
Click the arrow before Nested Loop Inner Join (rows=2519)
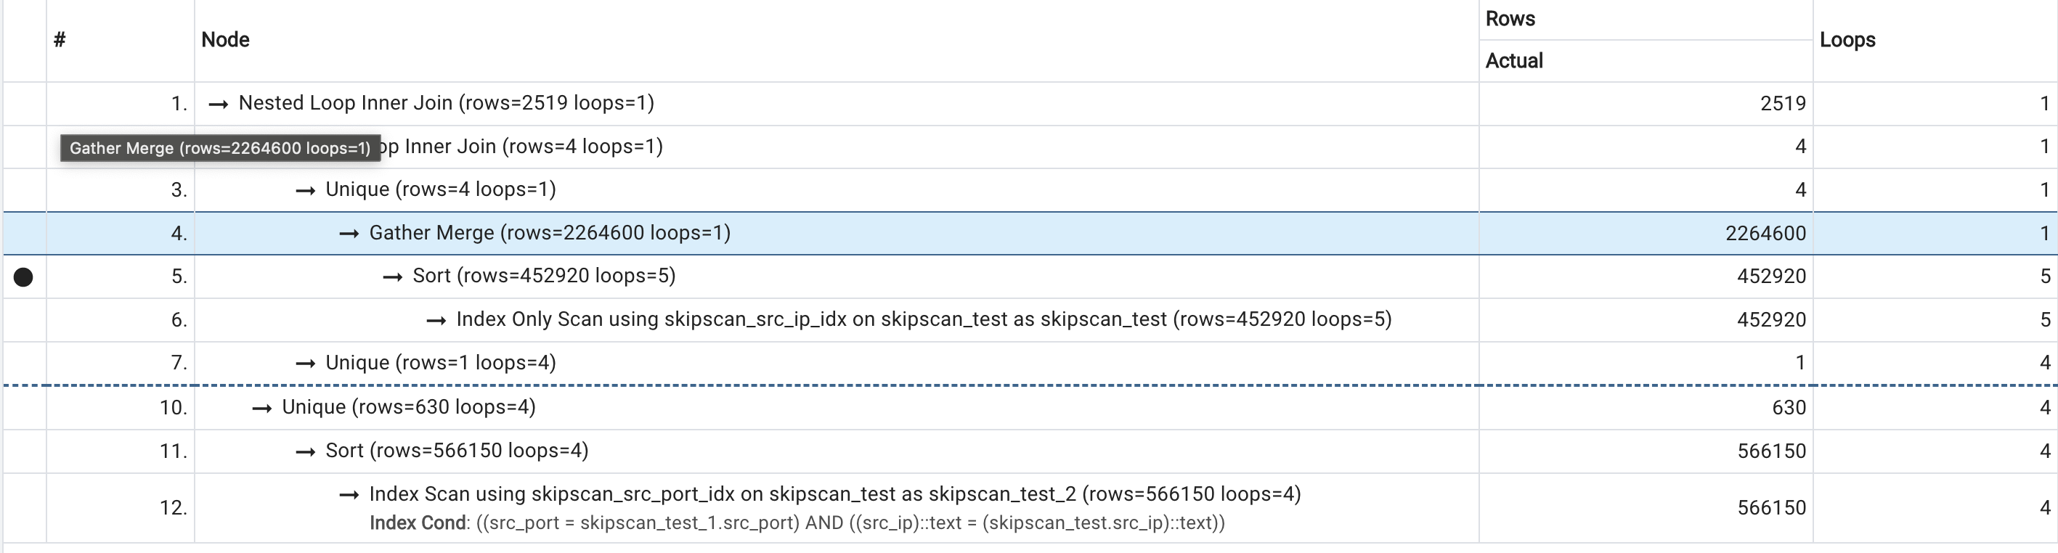(218, 104)
